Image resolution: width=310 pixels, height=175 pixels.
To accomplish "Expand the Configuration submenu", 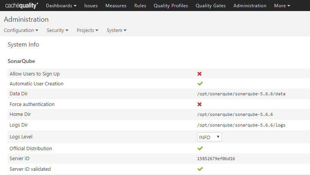I will [21, 31].
